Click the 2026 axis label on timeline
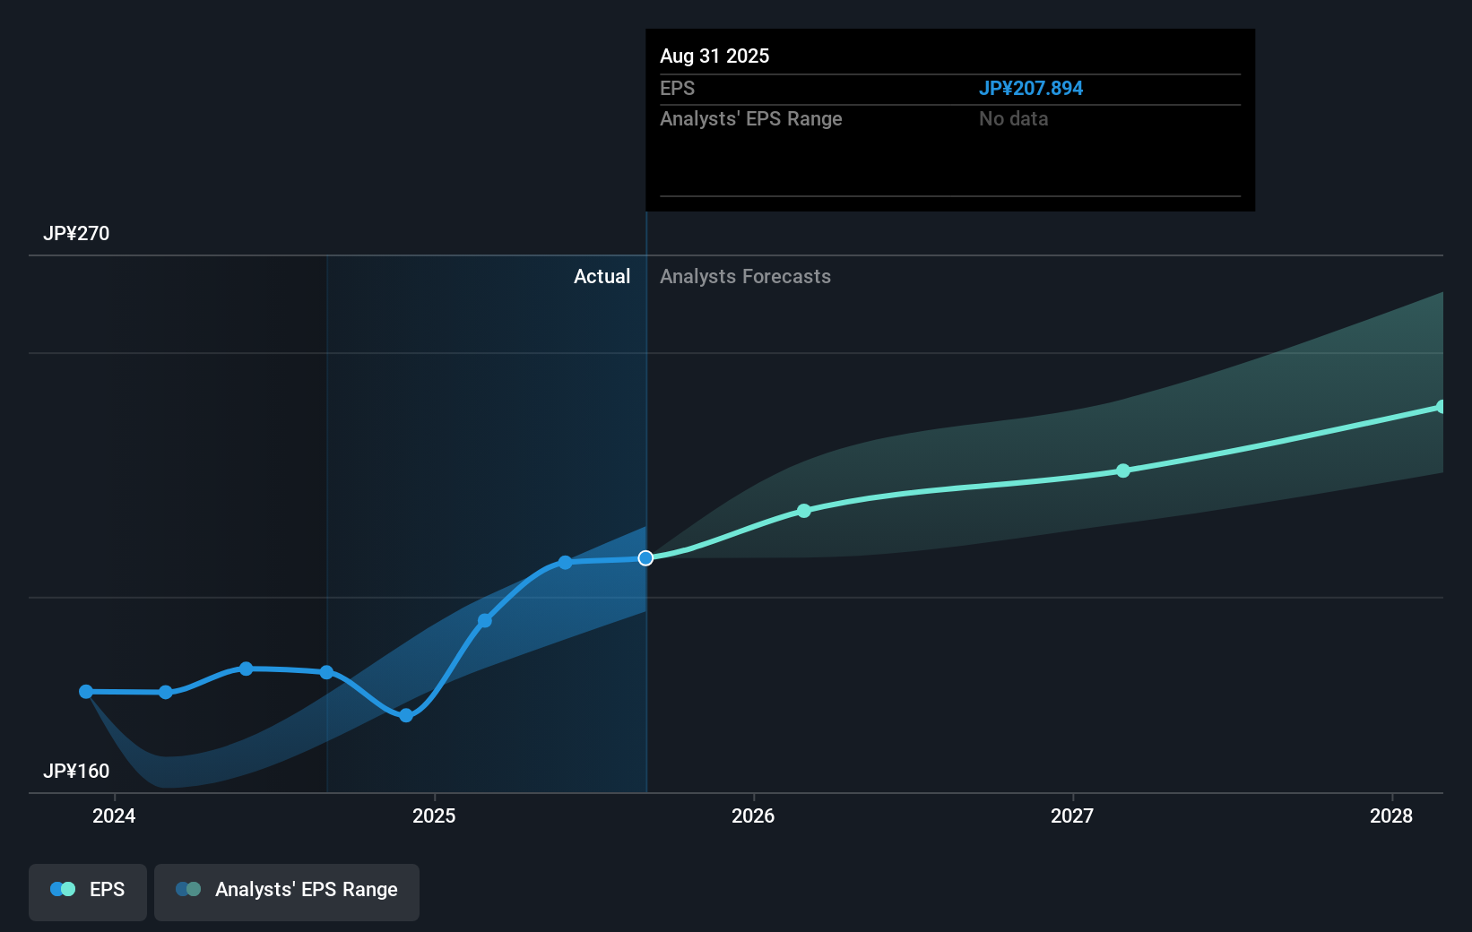The height and width of the screenshot is (932, 1472). (754, 815)
